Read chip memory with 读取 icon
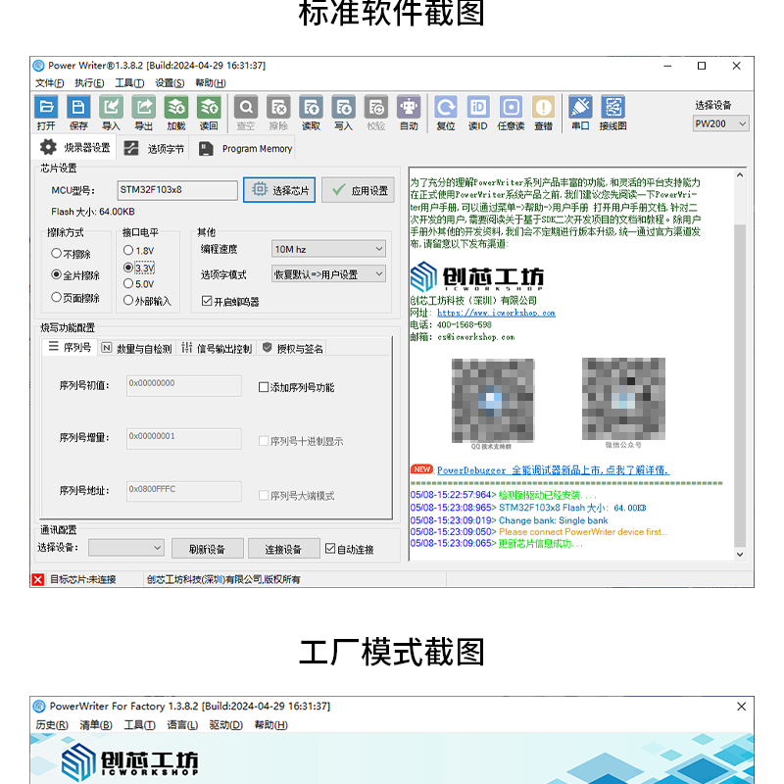 coord(311,113)
